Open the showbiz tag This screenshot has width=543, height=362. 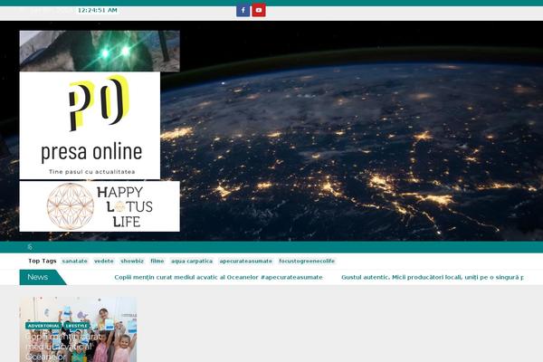132,261
